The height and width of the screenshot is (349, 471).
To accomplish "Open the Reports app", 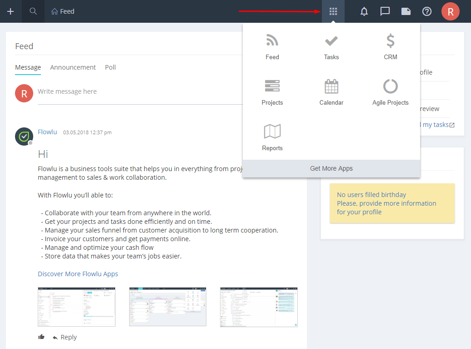I will [x=272, y=138].
